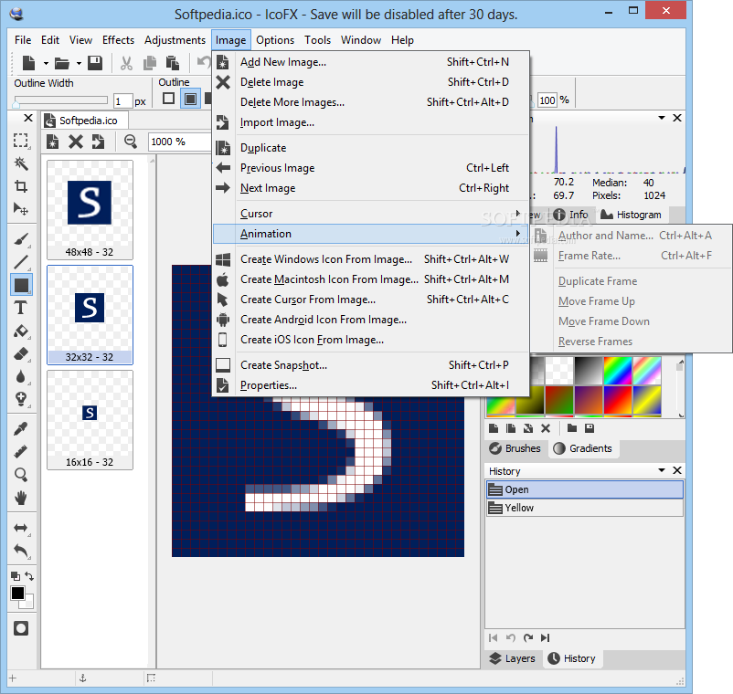Select the line tool
Screen dimensions: 733x694
pyautogui.click(x=21, y=262)
